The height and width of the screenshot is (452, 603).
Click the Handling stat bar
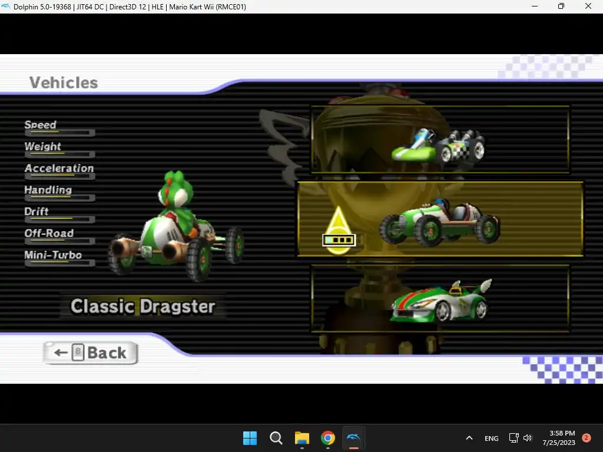click(x=59, y=198)
